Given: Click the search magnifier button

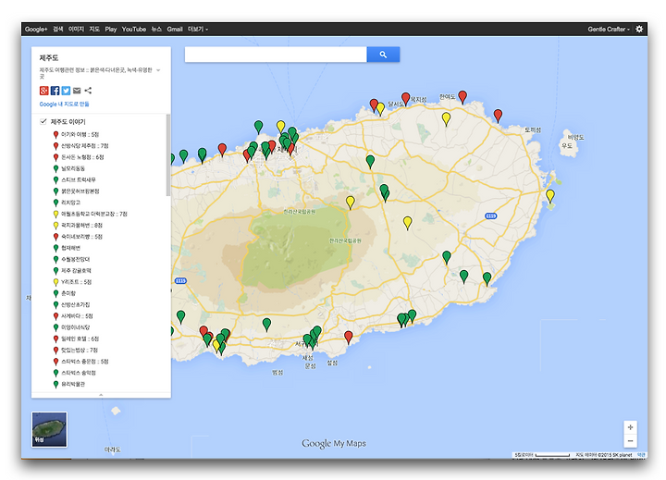Looking at the screenshot, I should click(383, 55).
